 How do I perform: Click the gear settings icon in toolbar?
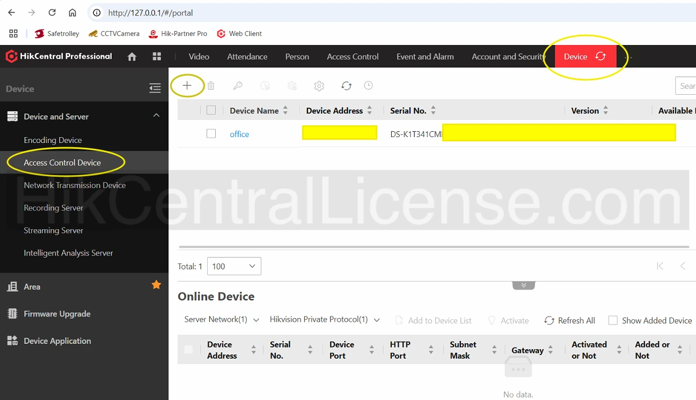[x=319, y=86]
